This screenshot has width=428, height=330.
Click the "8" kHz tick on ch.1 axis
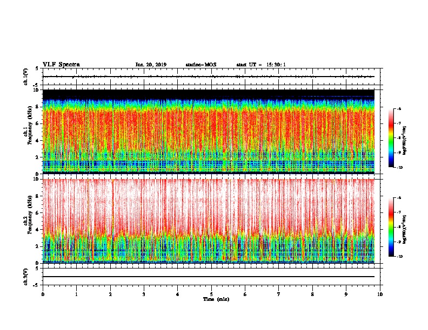pyautogui.click(x=38, y=107)
